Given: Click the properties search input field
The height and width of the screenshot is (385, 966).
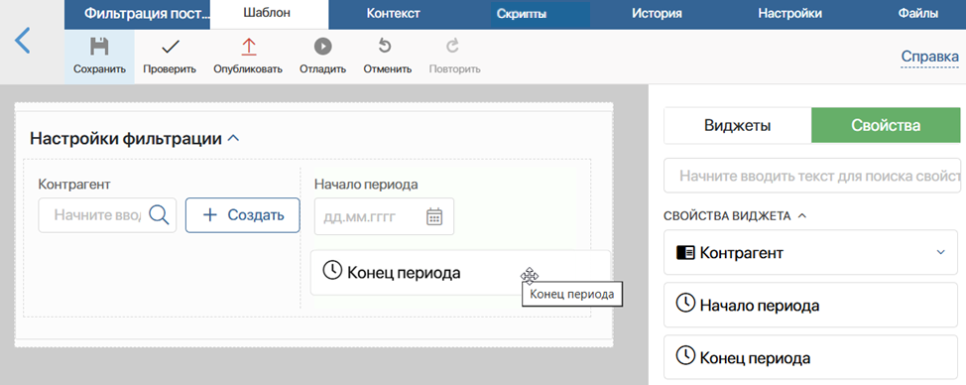Looking at the screenshot, I should click(x=812, y=176).
